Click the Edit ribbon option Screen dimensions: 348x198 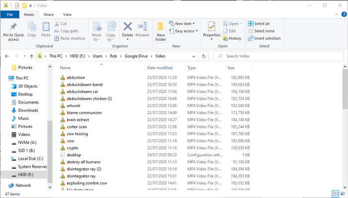[x=230, y=31]
